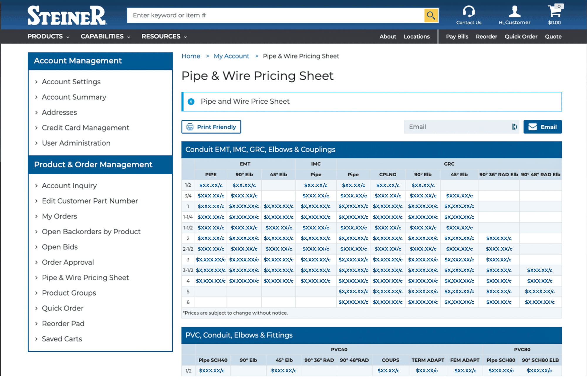Expand the RESOURCES menu
587x381 pixels.
click(x=164, y=37)
